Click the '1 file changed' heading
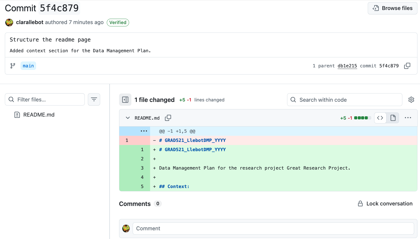 pyautogui.click(x=155, y=100)
